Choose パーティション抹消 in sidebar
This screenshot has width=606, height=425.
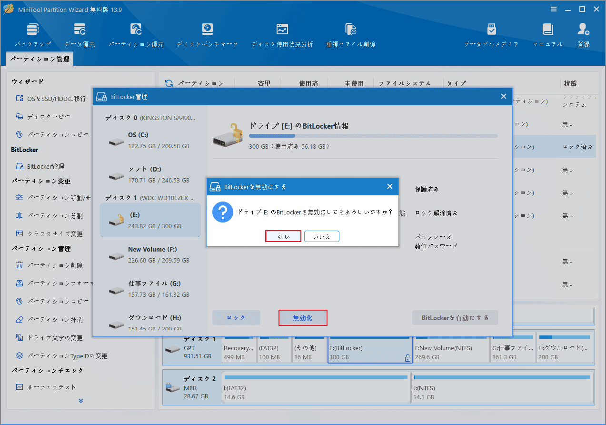(x=50, y=320)
